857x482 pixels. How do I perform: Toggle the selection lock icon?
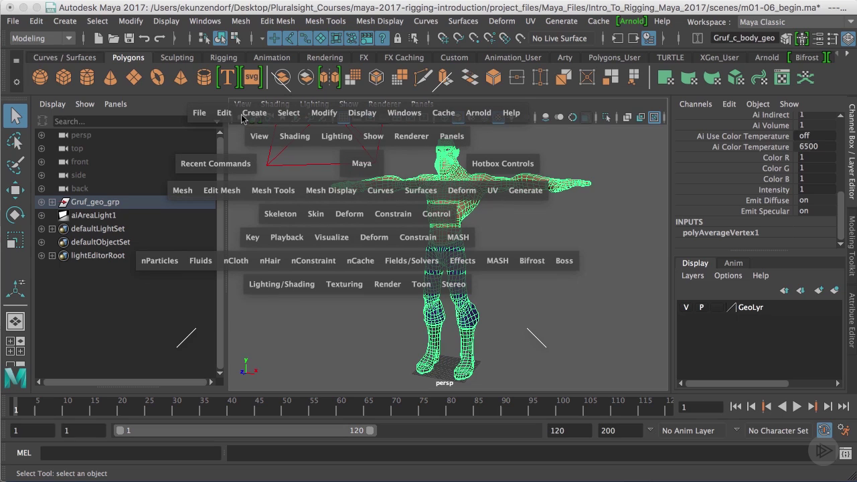[x=398, y=38]
